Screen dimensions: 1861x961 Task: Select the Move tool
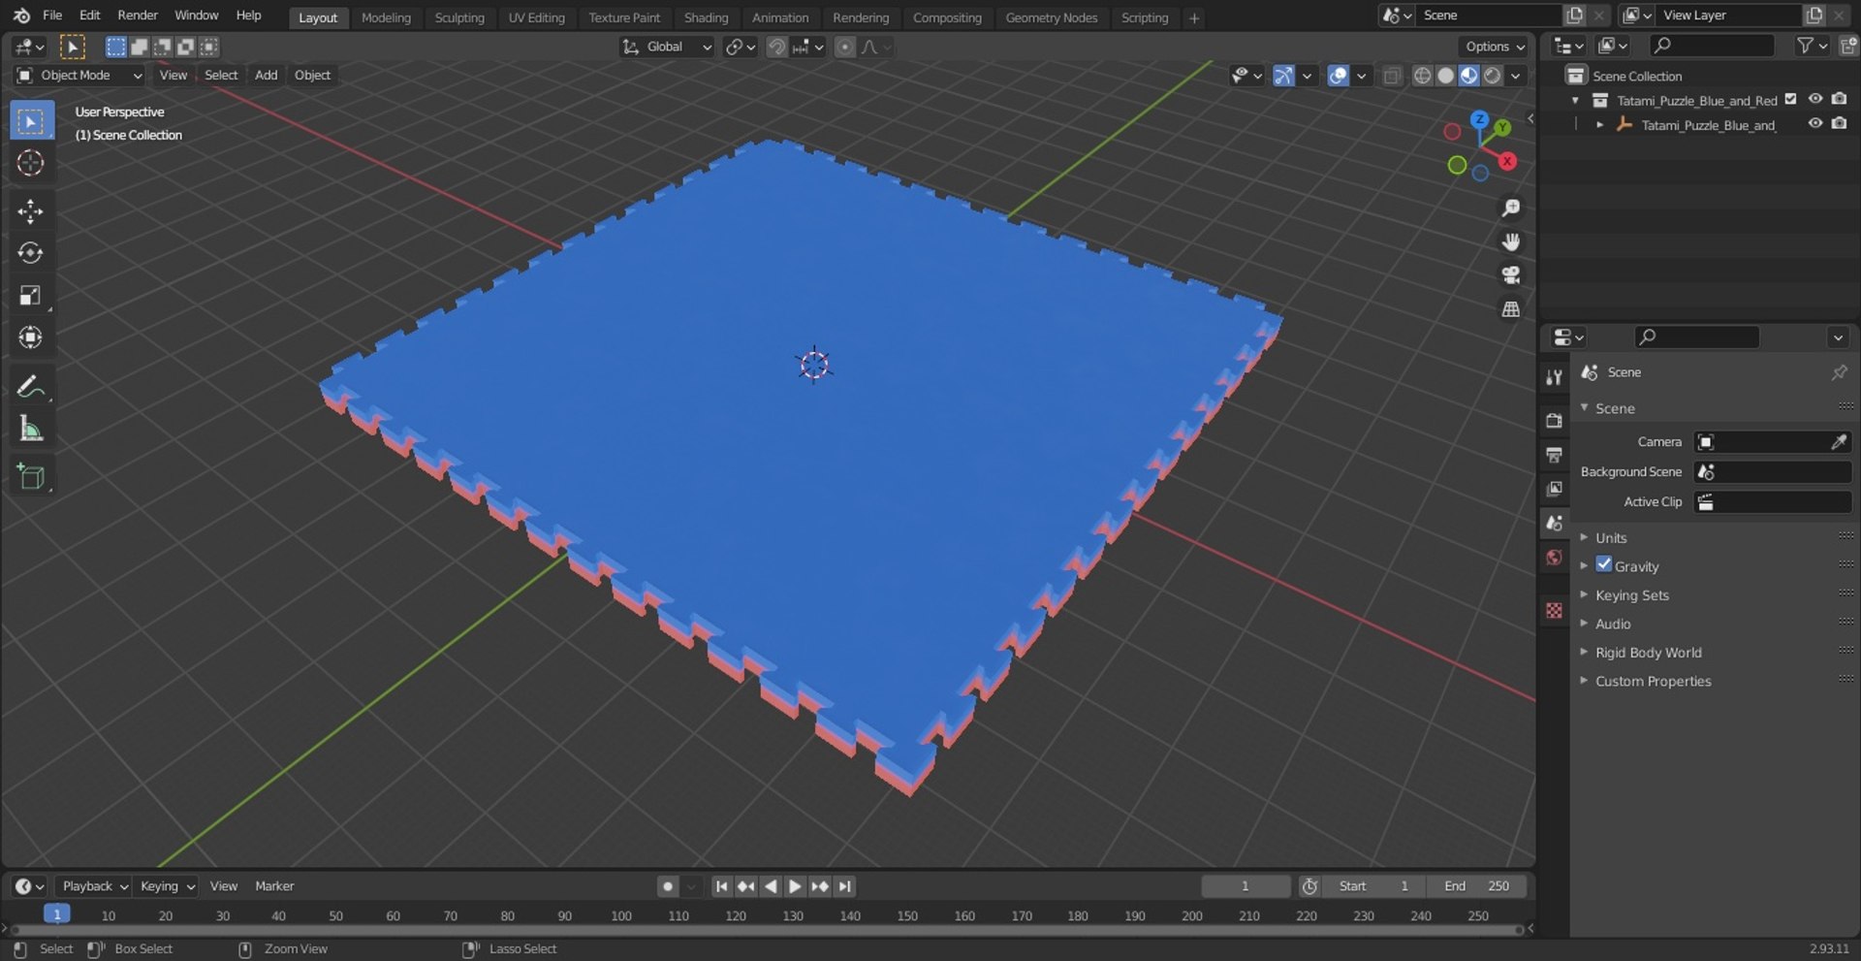pos(31,211)
